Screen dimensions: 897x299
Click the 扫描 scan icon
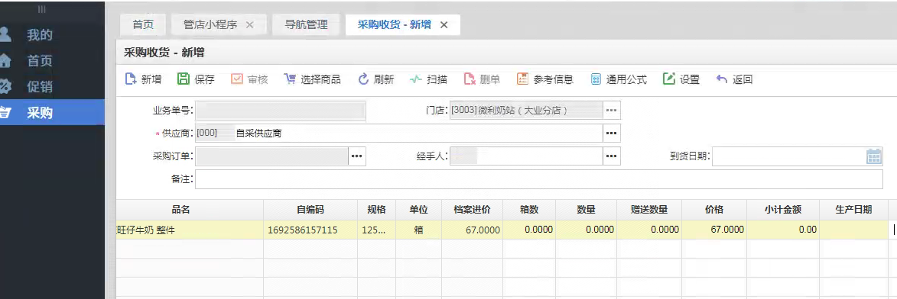coord(416,79)
